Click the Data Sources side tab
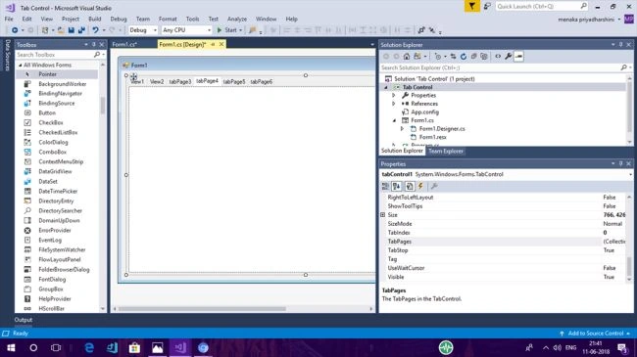The width and height of the screenshot is (637, 357). pyautogui.click(x=7, y=55)
